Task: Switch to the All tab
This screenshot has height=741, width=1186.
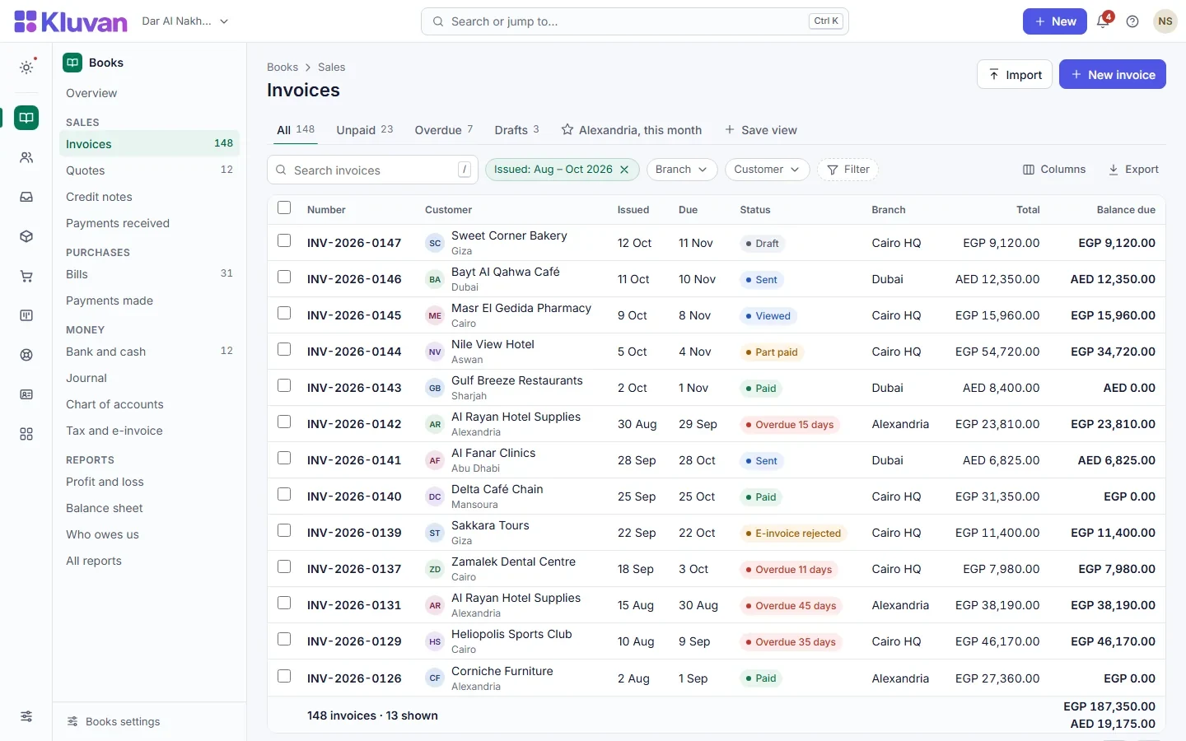Action: click(x=296, y=130)
